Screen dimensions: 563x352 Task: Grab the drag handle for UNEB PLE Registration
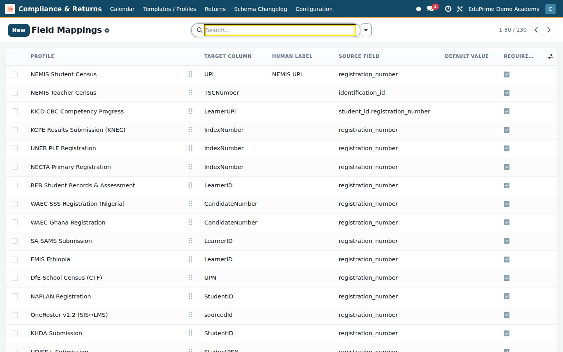point(190,148)
